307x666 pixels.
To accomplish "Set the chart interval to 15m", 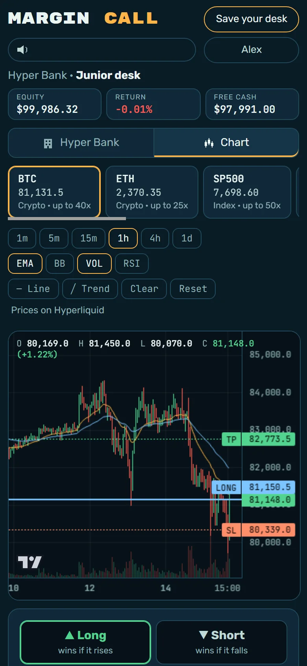I will (89, 238).
